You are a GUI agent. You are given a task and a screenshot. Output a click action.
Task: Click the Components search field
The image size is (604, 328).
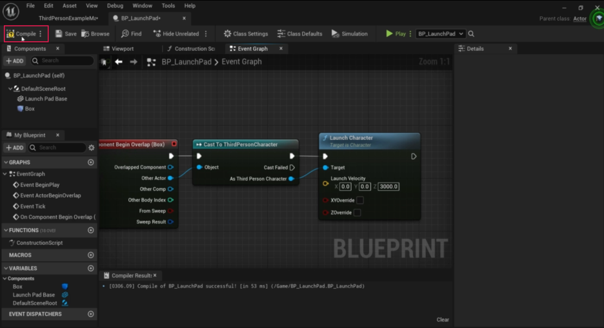[x=63, y=61]
